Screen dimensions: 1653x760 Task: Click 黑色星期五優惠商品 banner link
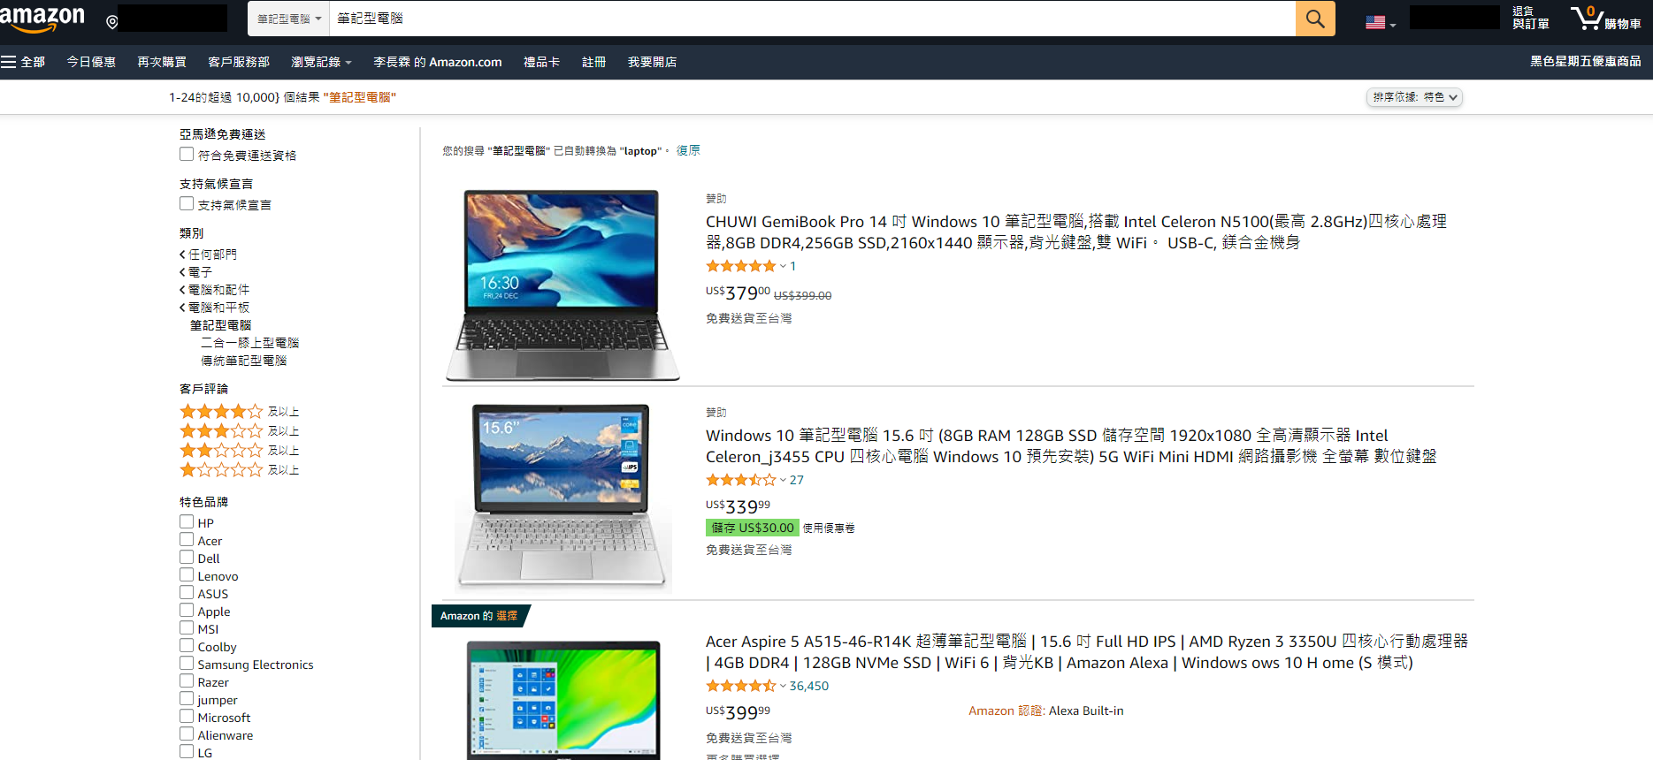(x=1585, y=61)
